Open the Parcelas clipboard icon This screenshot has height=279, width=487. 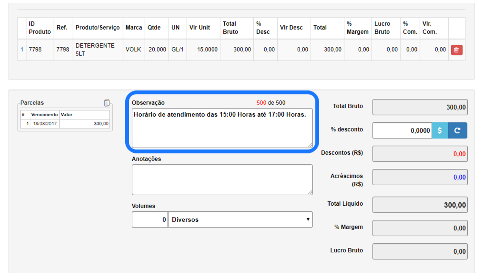point(107,103)
